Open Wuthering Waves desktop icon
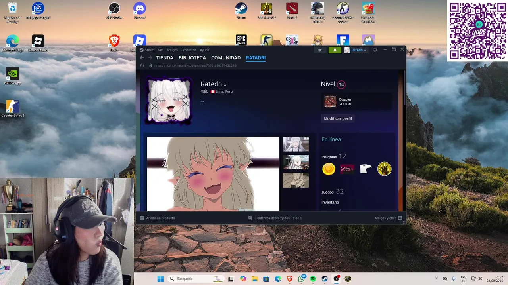Screen dimensions: 508x285 [317, 13]
